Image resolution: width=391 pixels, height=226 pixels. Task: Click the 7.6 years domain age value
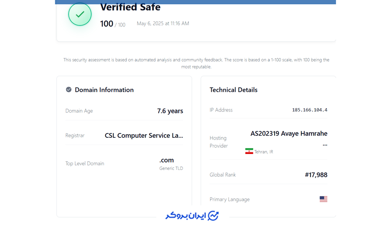click(x=170, y=111)
